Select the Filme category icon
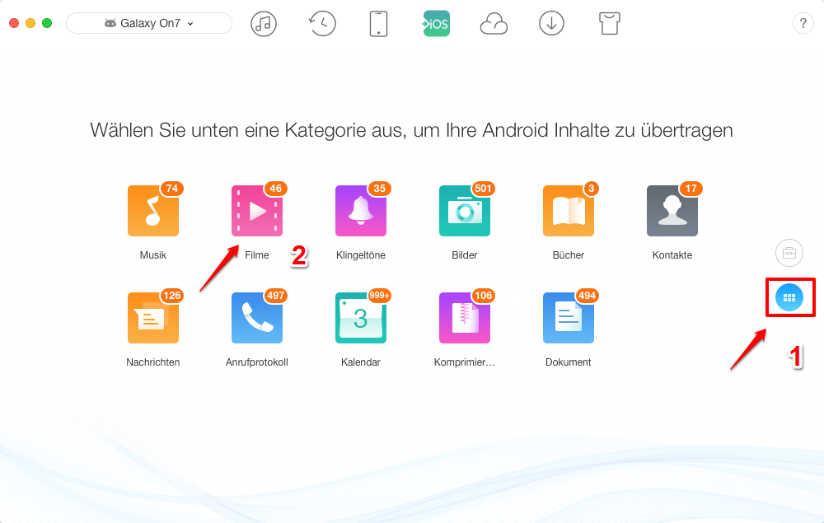The height and width of the screenshot is (523, 824). tap(256, 211)
